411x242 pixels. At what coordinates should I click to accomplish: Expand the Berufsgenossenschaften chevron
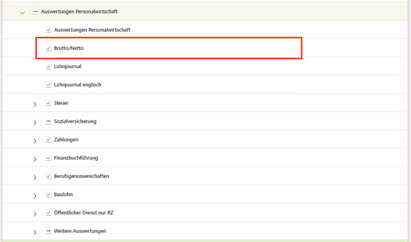coord(35,177)
